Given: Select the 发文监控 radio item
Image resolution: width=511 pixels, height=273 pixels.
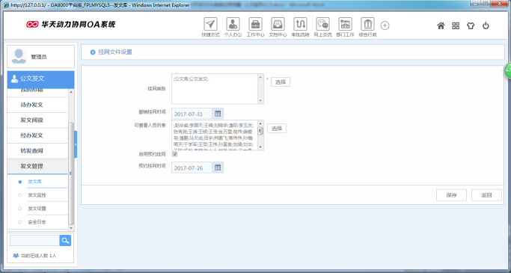Looking at the screenshot, I should (x=20, y=195).
